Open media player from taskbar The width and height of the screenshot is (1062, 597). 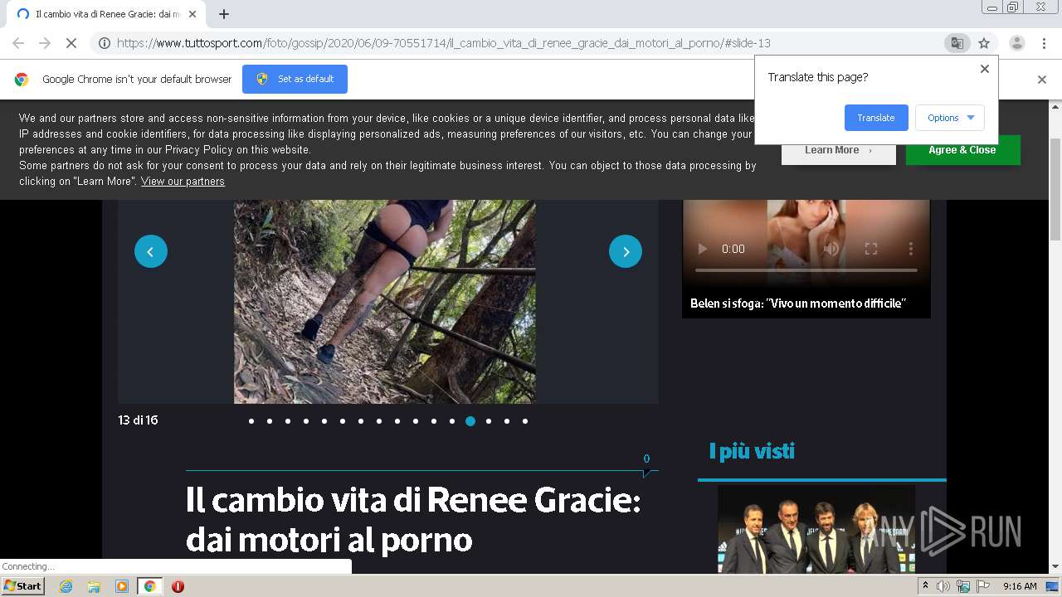(122, 586)
